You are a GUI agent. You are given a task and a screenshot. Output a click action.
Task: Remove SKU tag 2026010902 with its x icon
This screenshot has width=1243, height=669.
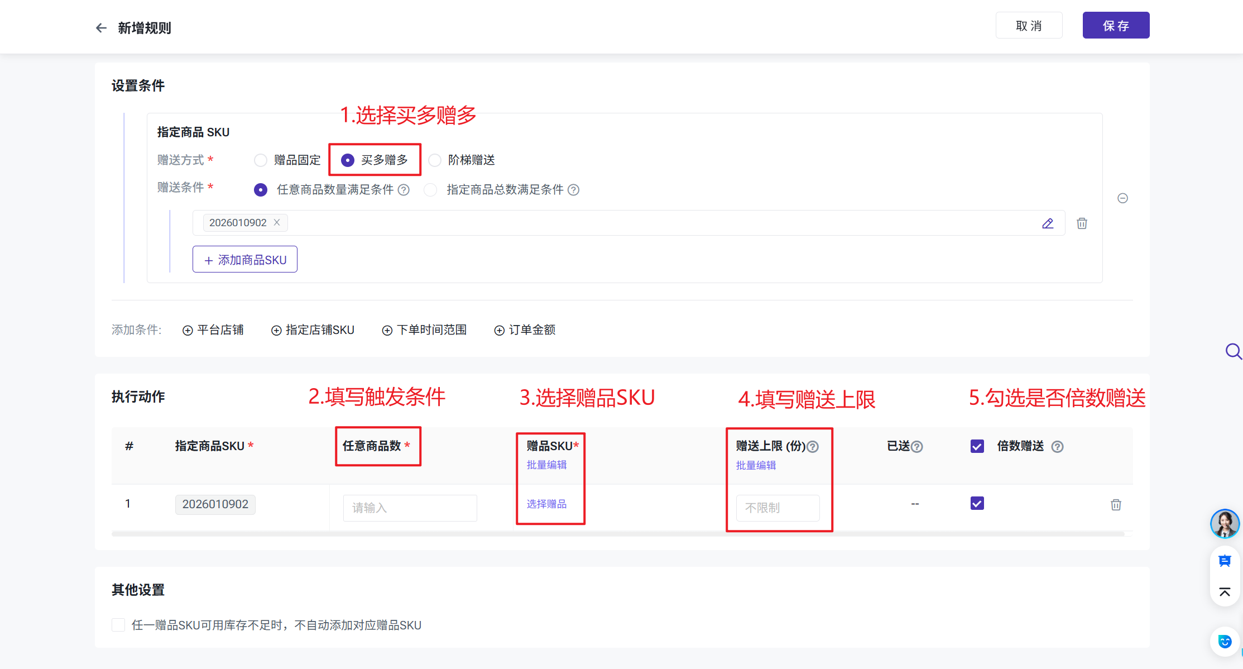point(277,222)
